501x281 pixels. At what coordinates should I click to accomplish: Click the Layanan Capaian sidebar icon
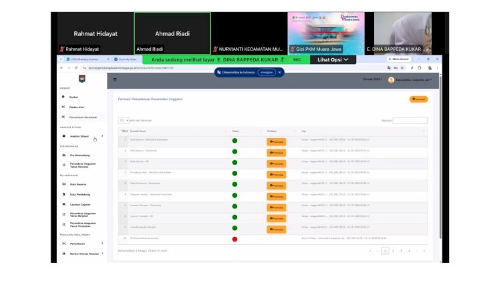[64, 204]
